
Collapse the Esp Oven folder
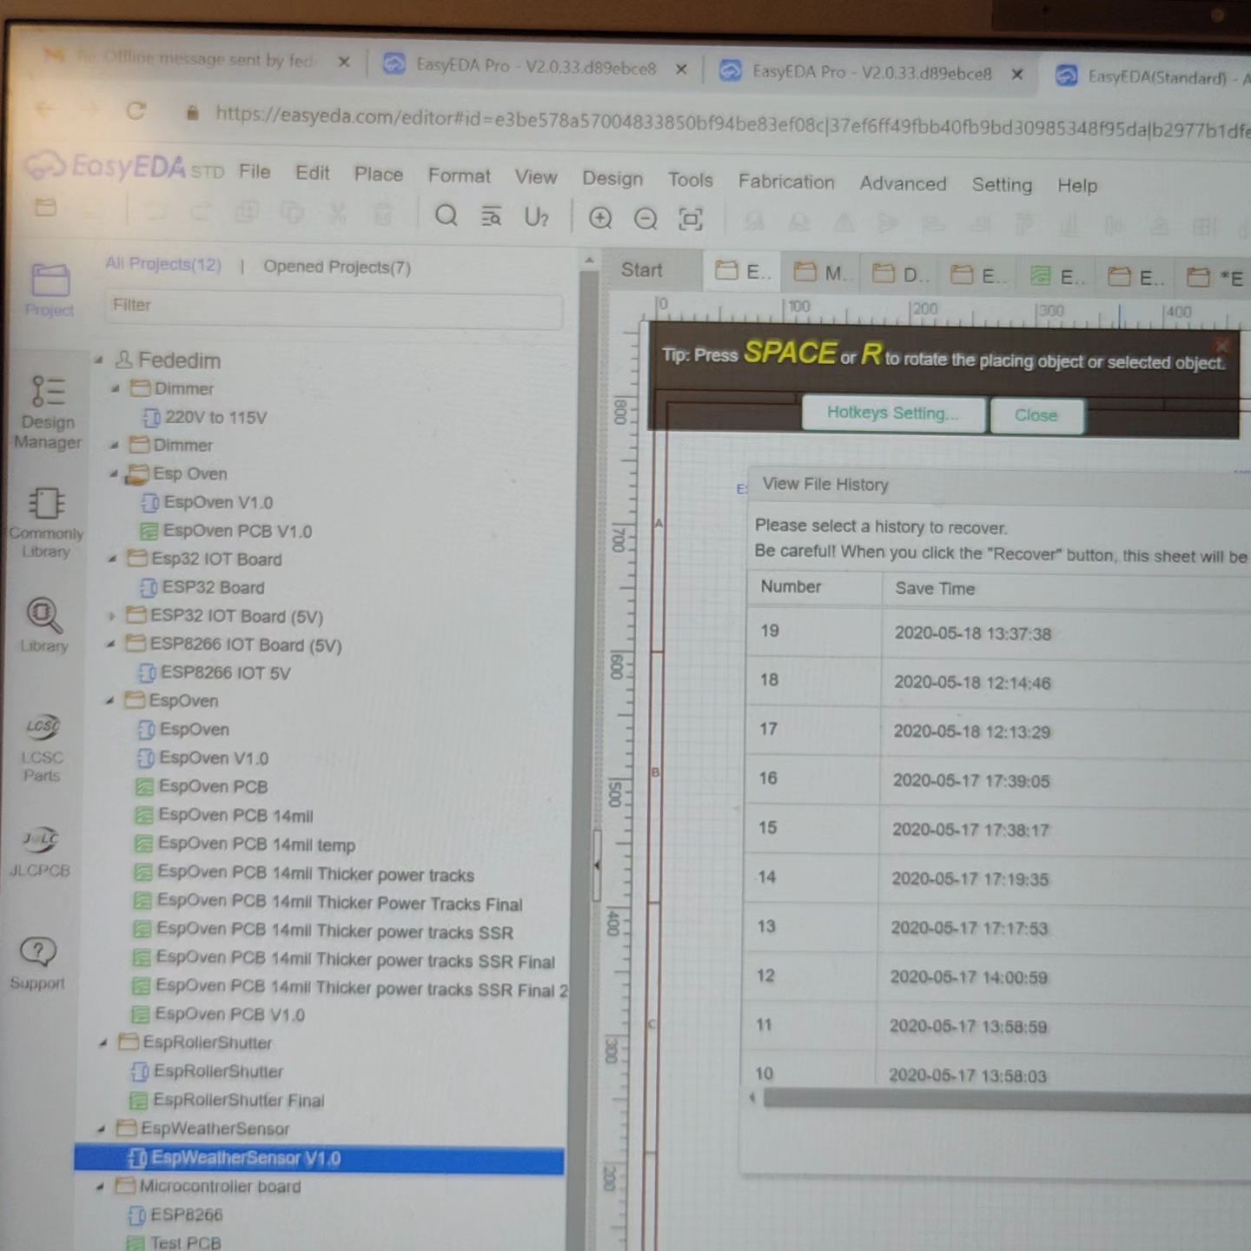113,473
